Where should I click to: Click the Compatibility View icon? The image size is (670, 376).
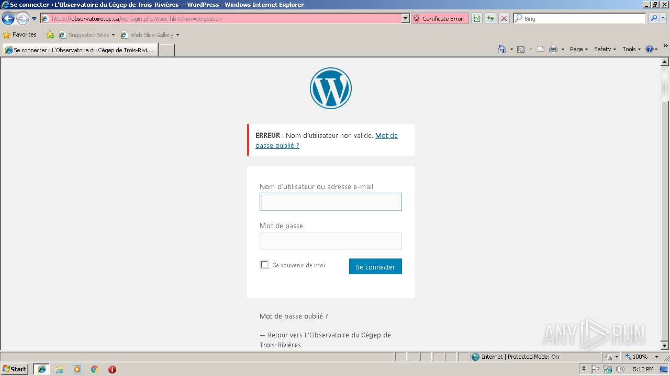tap(477, 18)
